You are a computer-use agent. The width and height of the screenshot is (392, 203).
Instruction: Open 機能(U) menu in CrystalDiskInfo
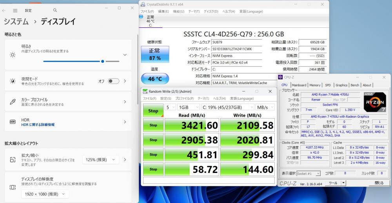click(178, 11)
